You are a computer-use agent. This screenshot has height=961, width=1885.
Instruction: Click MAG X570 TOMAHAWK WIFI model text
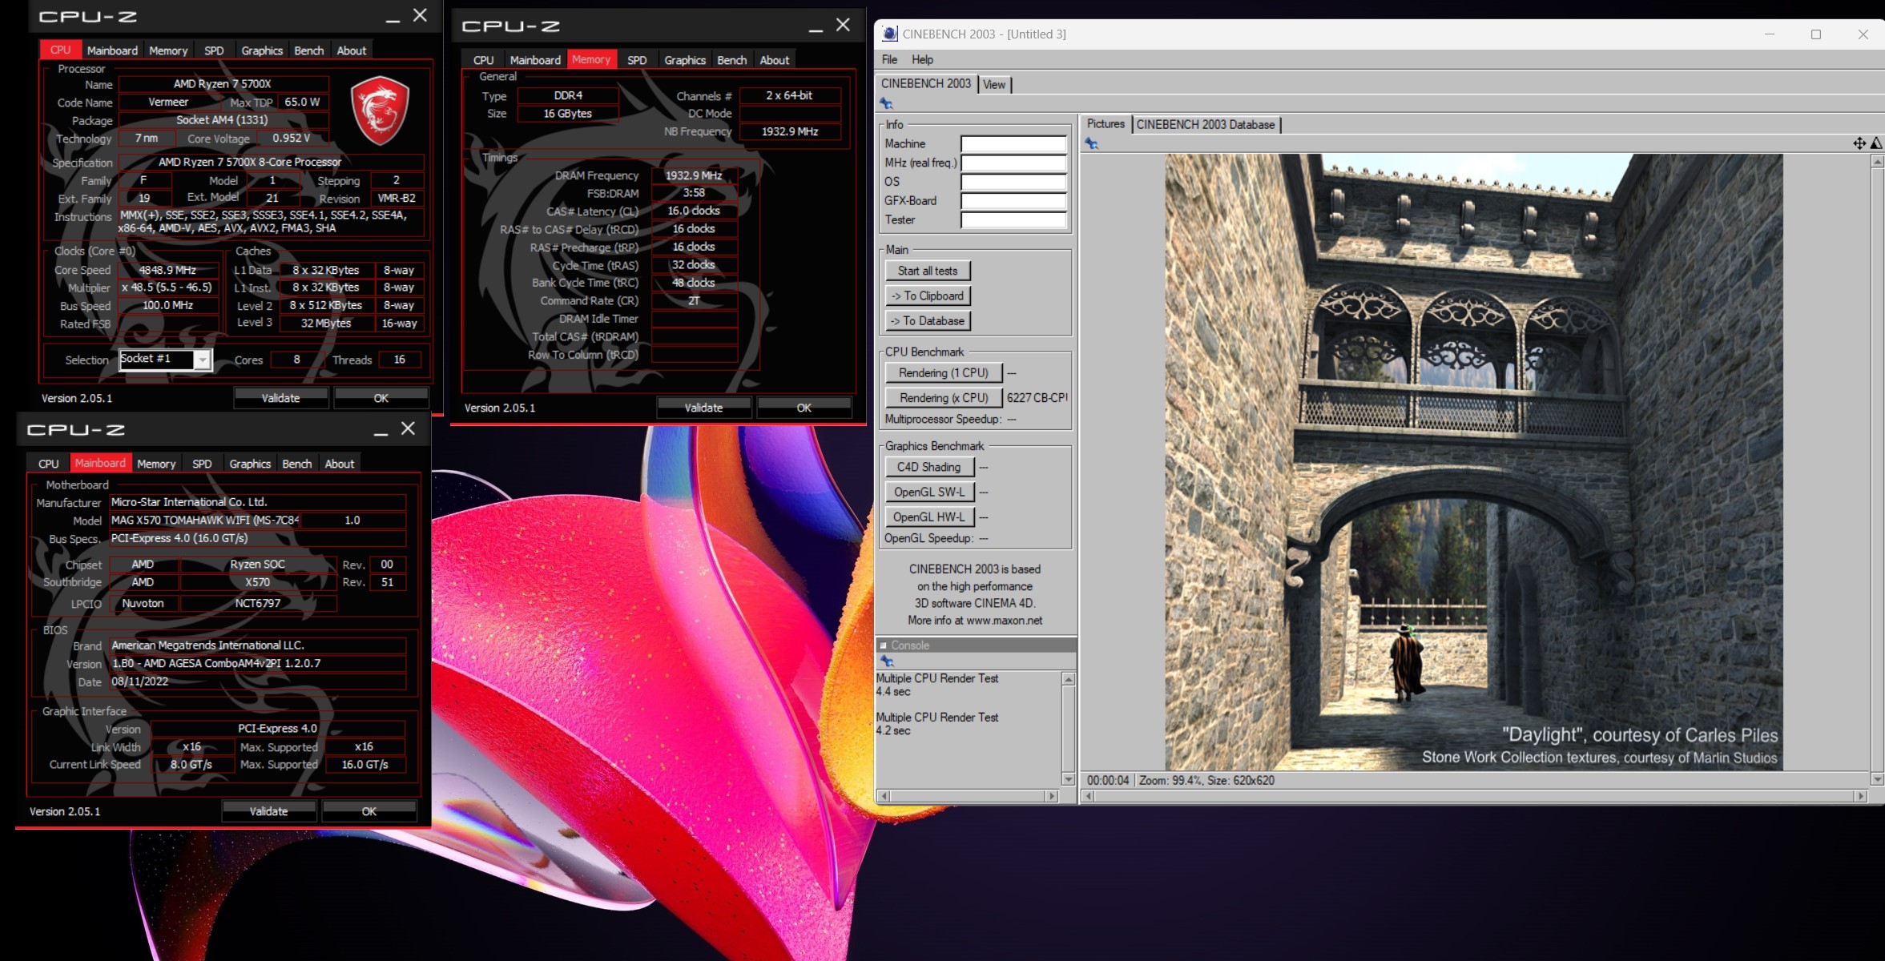coord(204,521)
